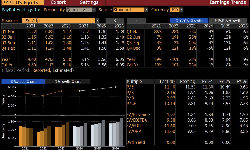Click the Cal Yr row 2026 EPS value 6.05
Screen dimensions: 250x150
[x=120, y=65]
